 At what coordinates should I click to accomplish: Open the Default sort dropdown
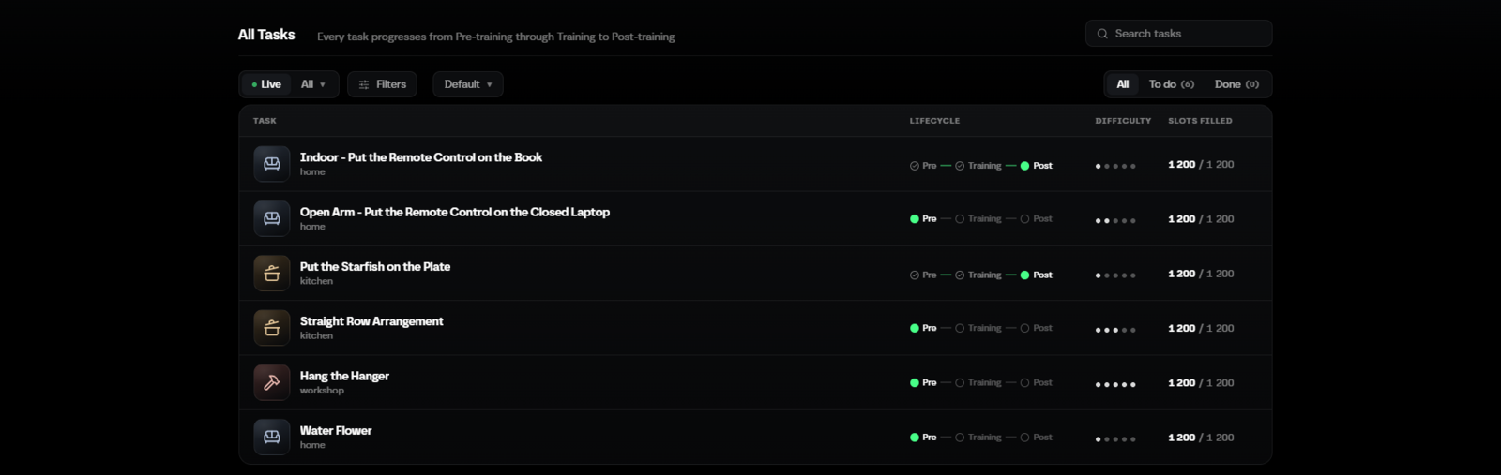(x=468, y=84)
